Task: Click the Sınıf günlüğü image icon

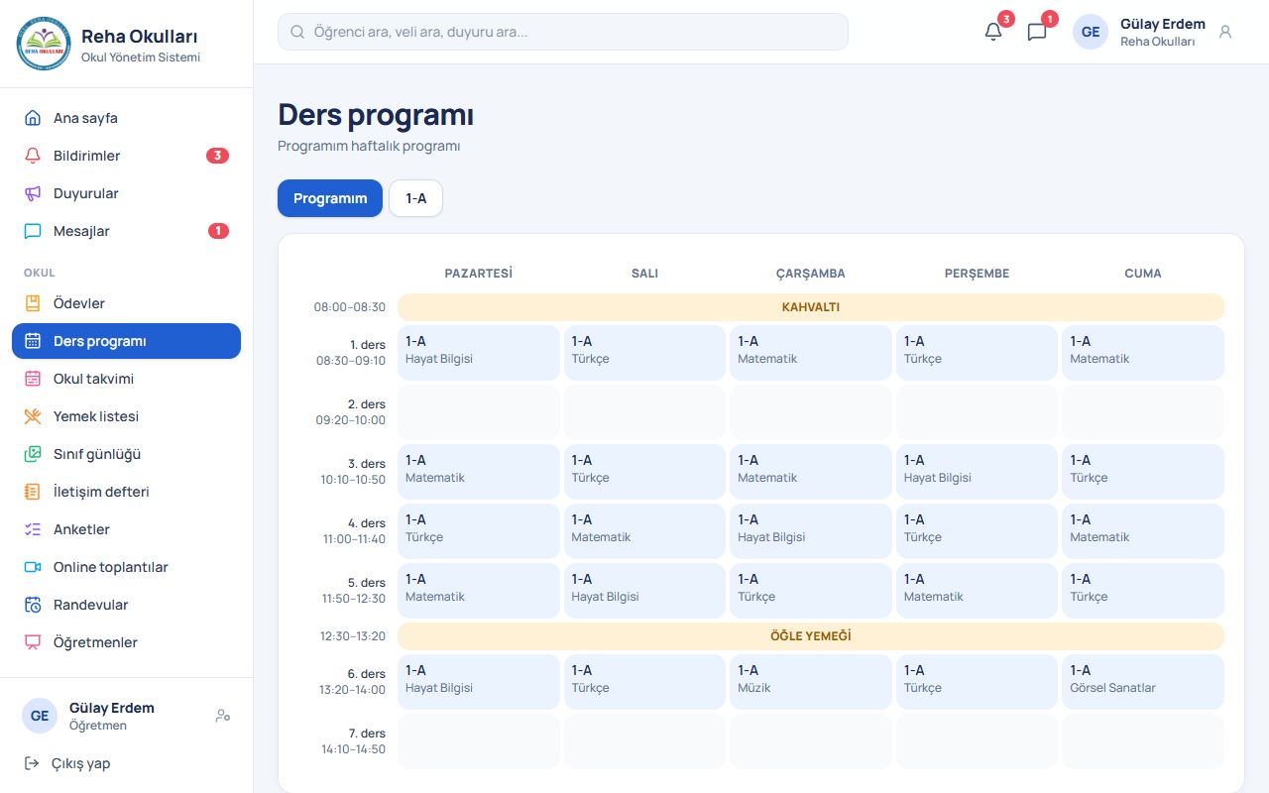Action: coord(33,454)
